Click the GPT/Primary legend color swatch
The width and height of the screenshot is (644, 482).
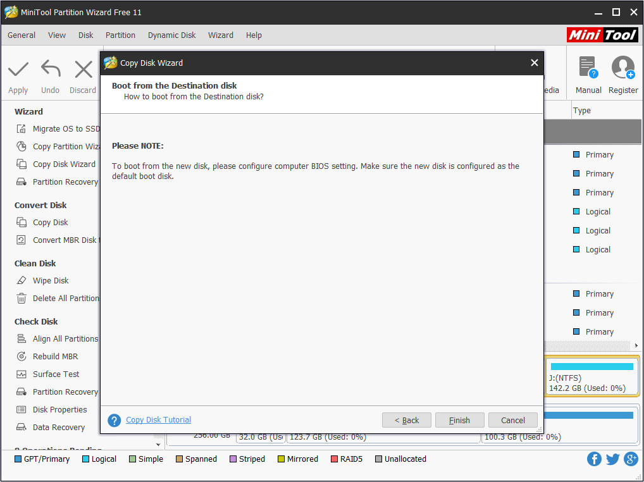tap(18, 459)
